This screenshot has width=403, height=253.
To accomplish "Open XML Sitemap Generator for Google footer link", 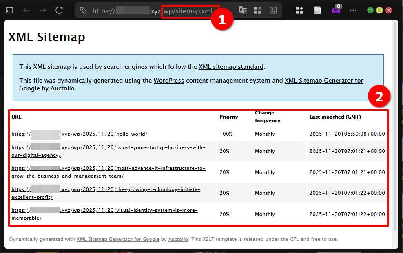I will (118, 239).
